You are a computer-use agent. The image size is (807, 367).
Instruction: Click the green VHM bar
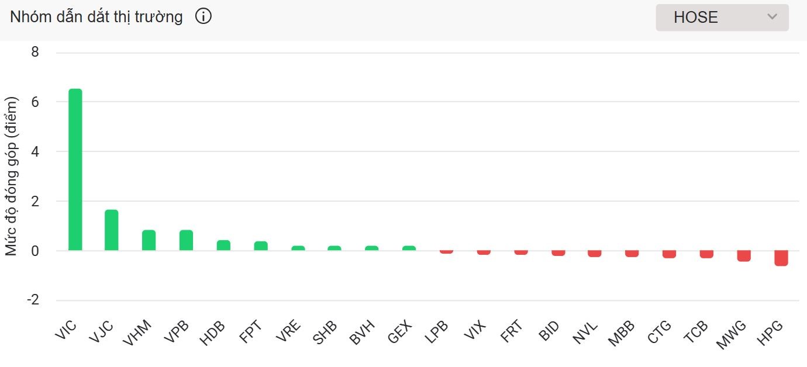149,240
